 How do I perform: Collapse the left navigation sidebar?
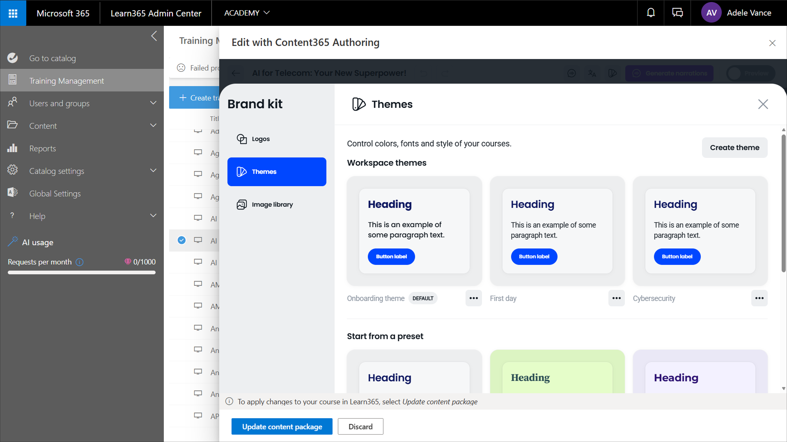[154, 36]
